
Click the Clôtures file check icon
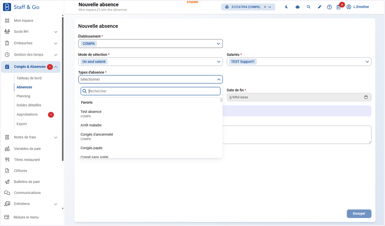pyautogui.click(x=7, y=171)
